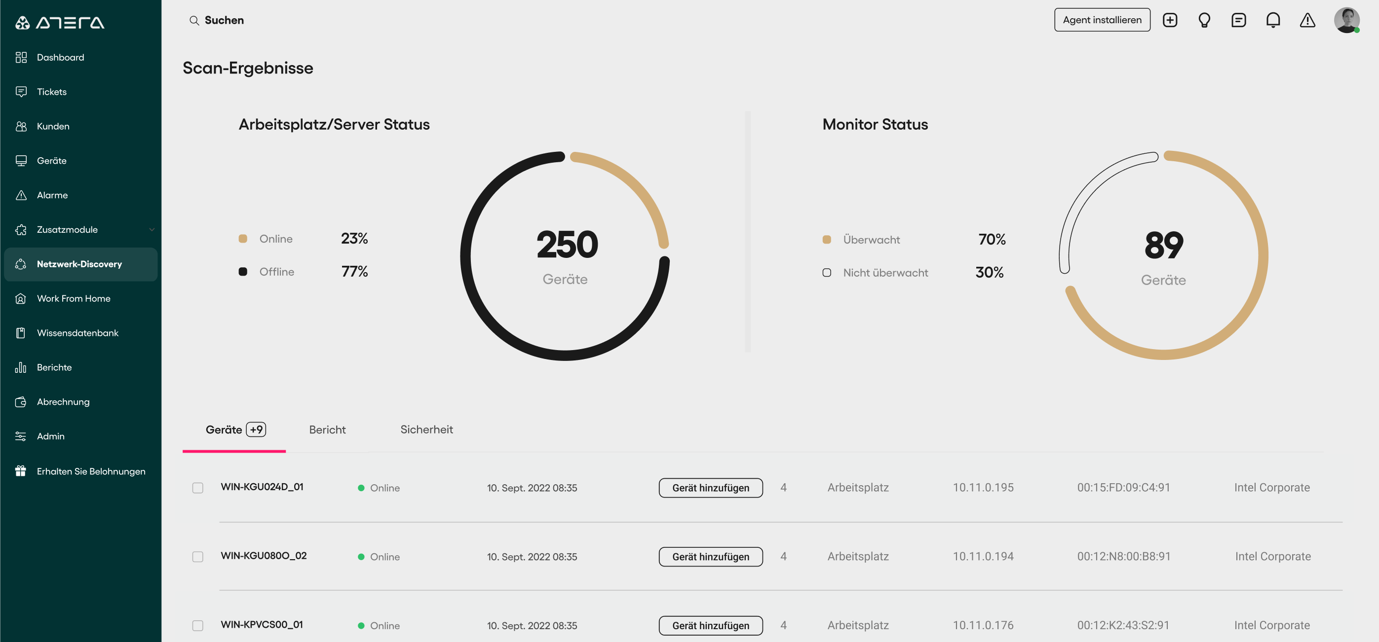Viewport: 1379px width, 642px height.
Task: Switch to the Sicherheit tab
Action: [426, 429]
